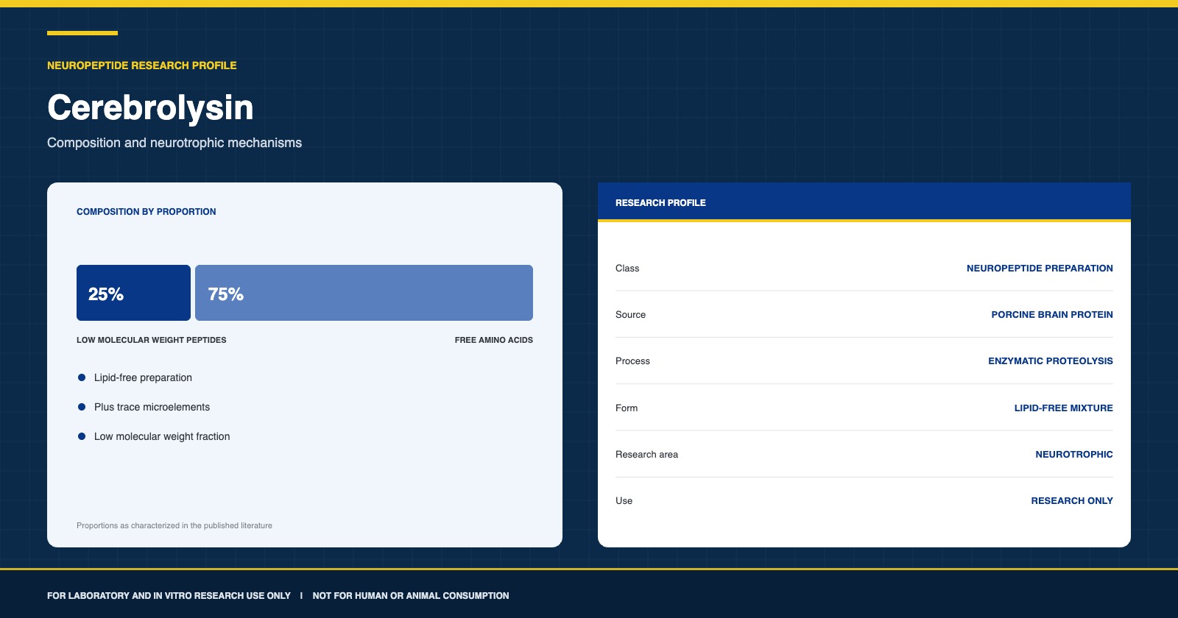This screenshot has height=618, width=1178.
Task: Click the Research Profile panel header
Action: point(864,202)
